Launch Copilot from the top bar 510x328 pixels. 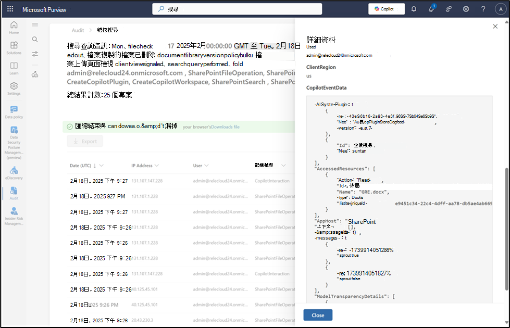point(386,9)
